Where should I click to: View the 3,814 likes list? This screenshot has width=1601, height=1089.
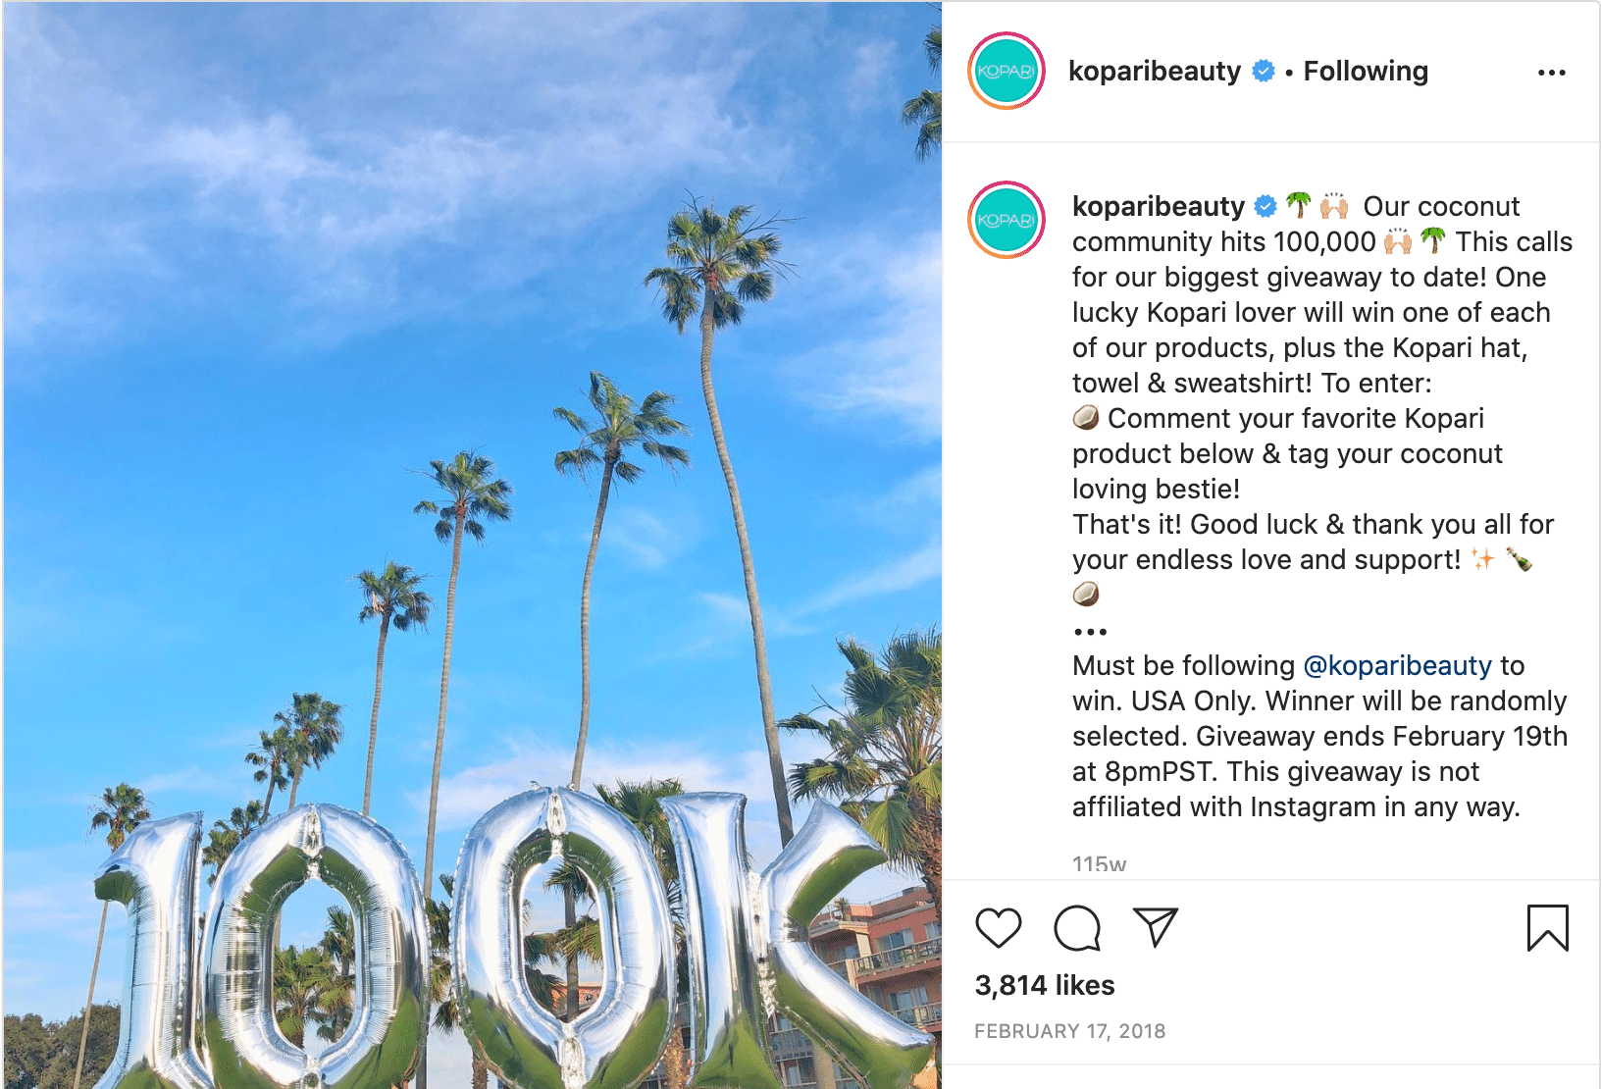click(x=1044, y=985)
